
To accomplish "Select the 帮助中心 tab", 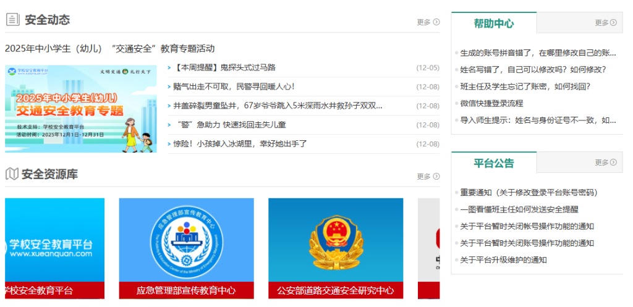I will point(494,23).
